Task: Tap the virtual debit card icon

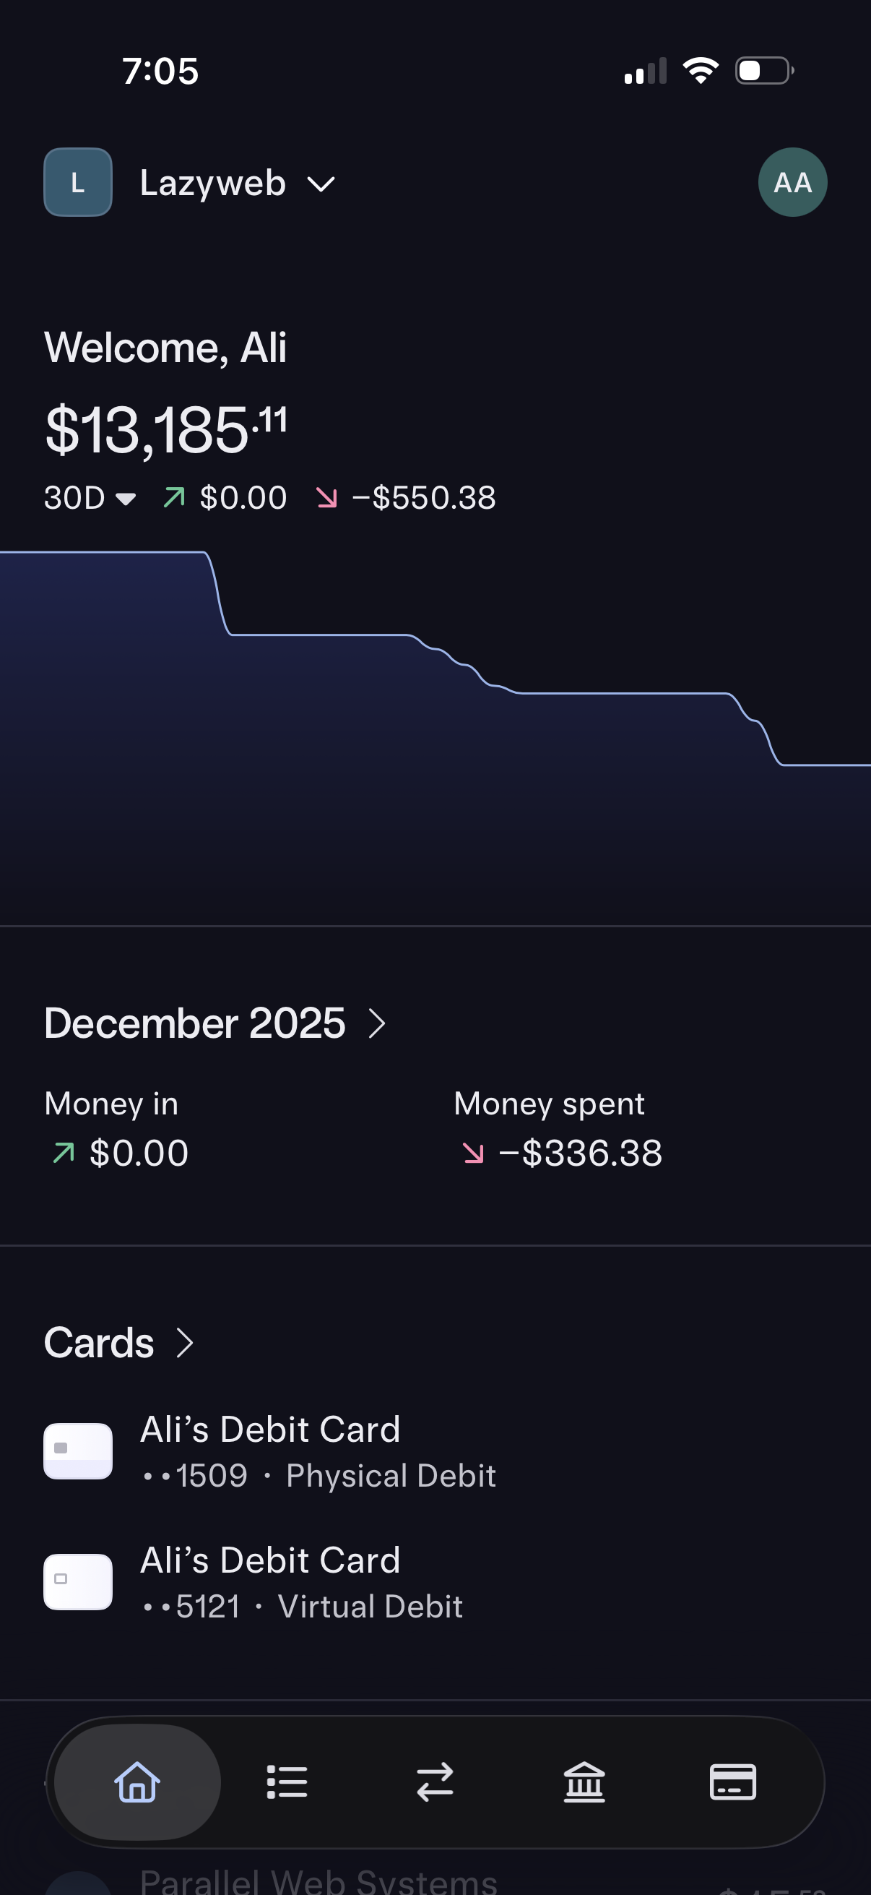Action: click(x=78, y=1581)
